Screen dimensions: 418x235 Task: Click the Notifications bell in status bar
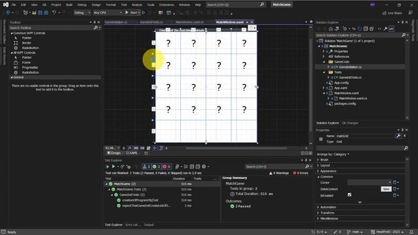[x=411, y=232]
